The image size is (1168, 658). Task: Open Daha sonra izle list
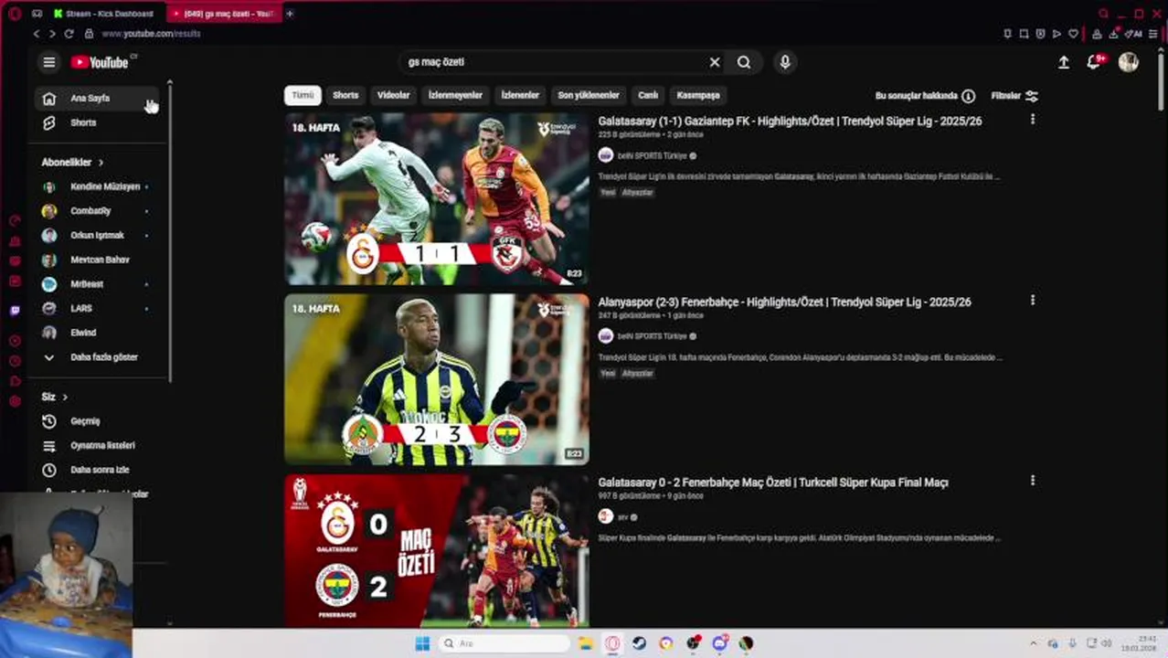[x=95, y=470]
